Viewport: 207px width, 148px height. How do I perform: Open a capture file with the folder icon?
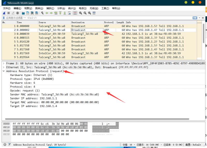tap(23, 13)
